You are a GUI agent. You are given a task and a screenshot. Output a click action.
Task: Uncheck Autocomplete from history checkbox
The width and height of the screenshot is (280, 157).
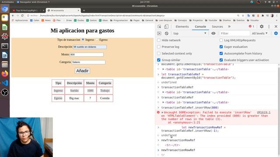click(221, 53)
